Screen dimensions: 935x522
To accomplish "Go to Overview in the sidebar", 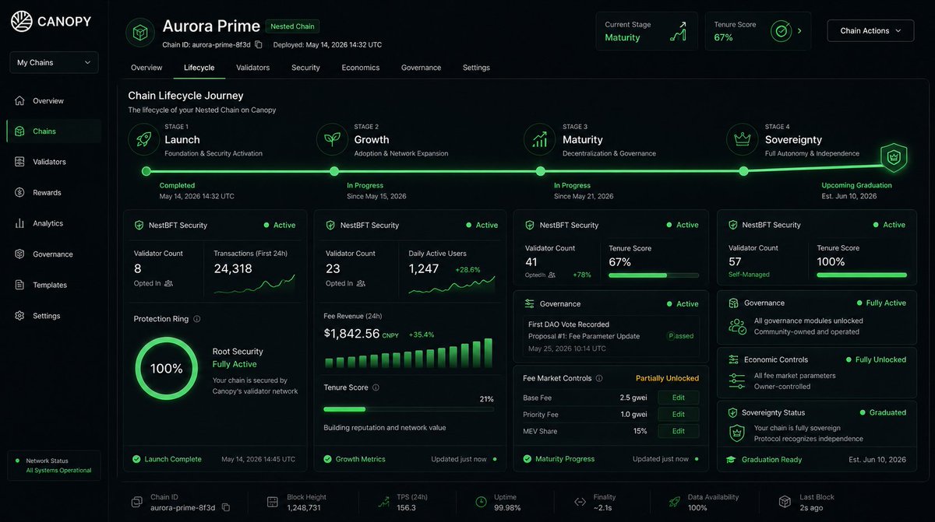I will (53, 101).
